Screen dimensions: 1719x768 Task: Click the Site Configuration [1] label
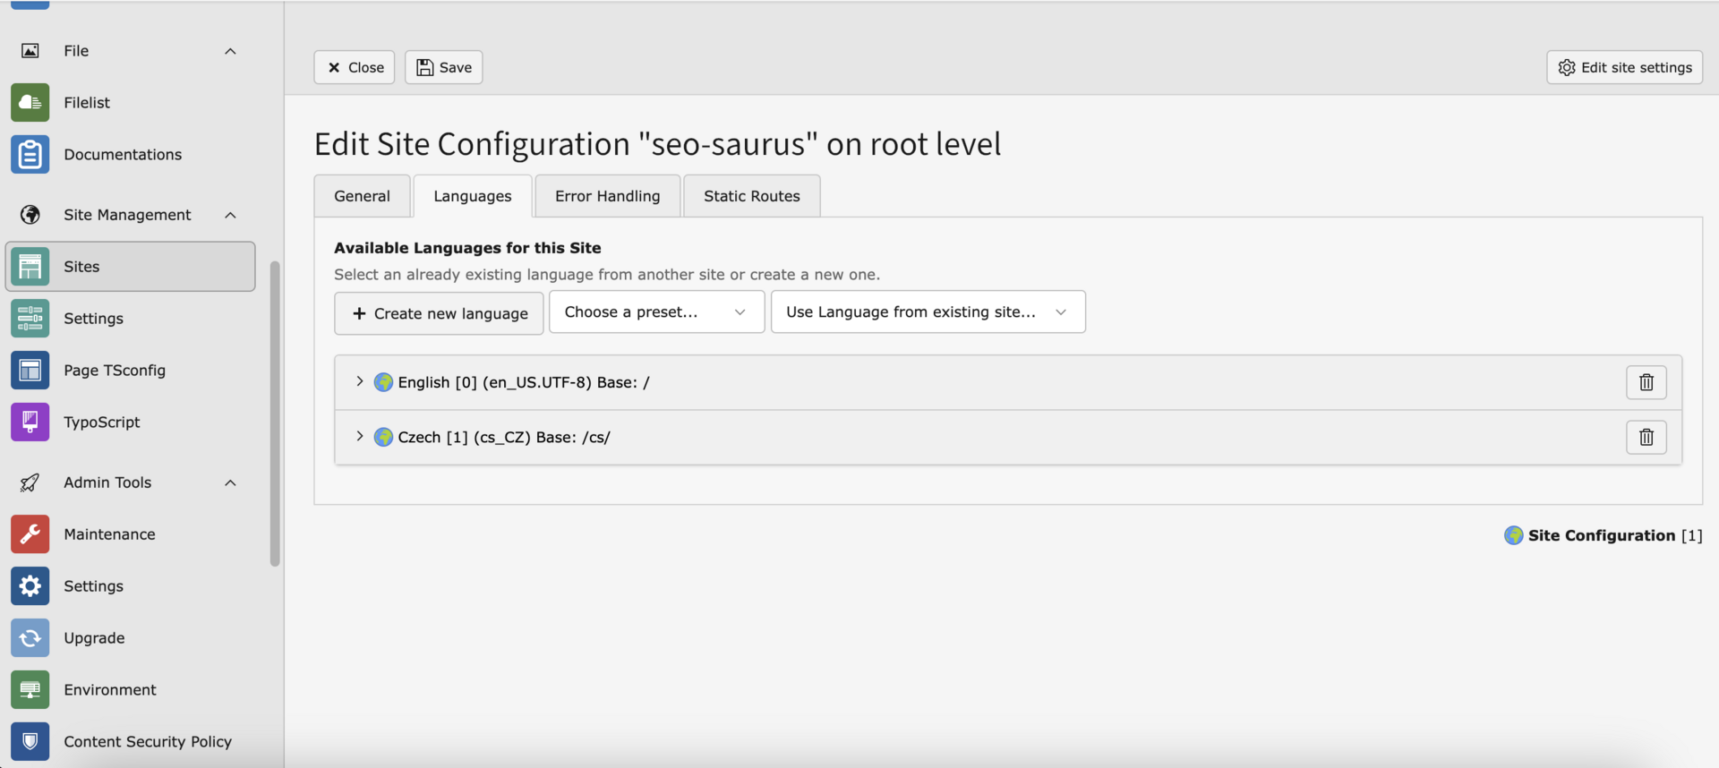tap(1615, 535)
